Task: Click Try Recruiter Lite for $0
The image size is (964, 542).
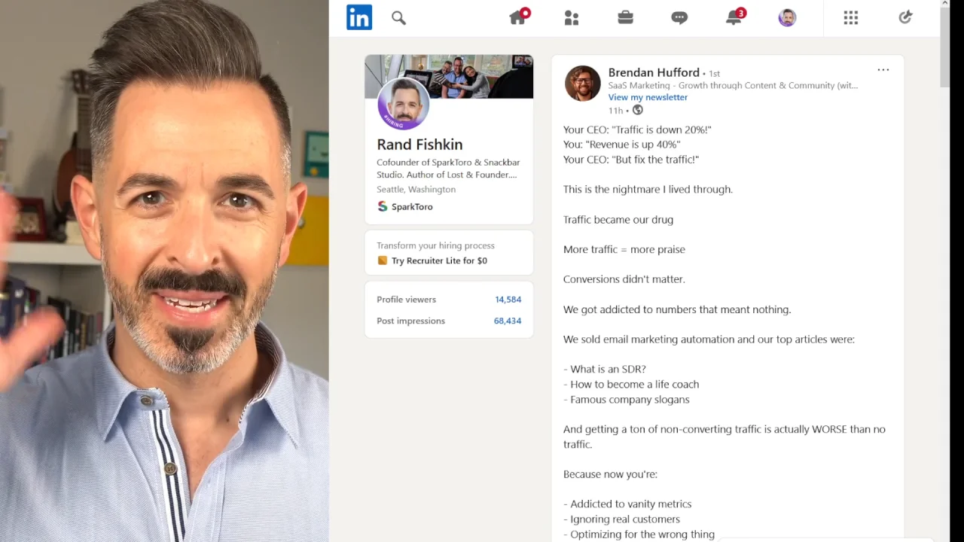Action: click(x=439, y=260)
